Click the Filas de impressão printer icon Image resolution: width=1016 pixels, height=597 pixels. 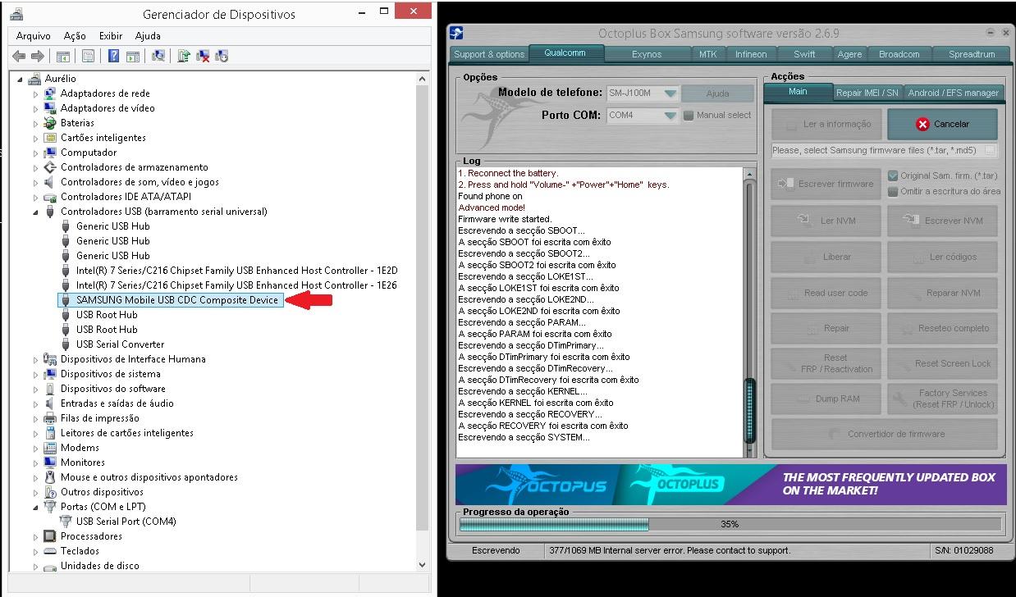[50, 418]
